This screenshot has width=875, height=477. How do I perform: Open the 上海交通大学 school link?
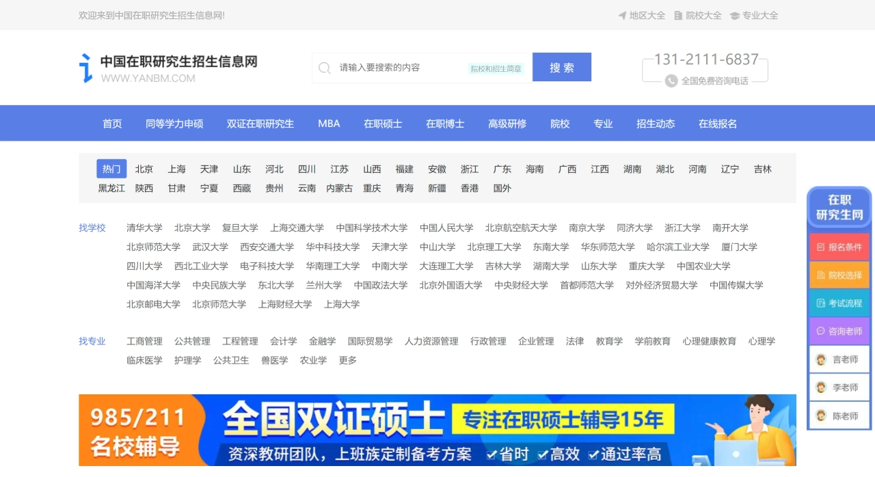[297, 228]
